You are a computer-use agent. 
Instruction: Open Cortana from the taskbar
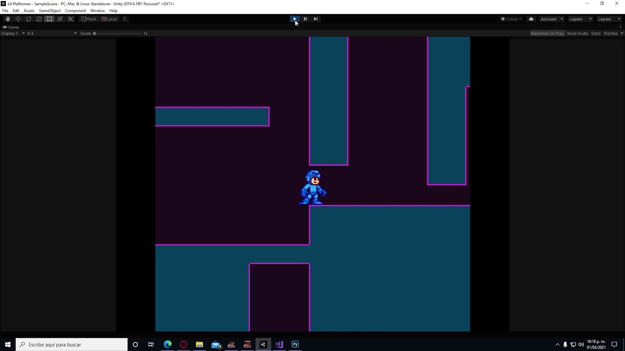pos(135,345)
